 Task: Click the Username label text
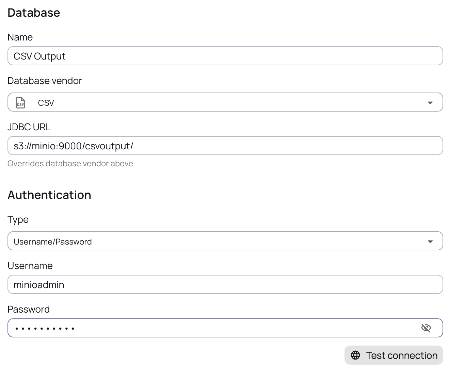(x=30, y=266)
